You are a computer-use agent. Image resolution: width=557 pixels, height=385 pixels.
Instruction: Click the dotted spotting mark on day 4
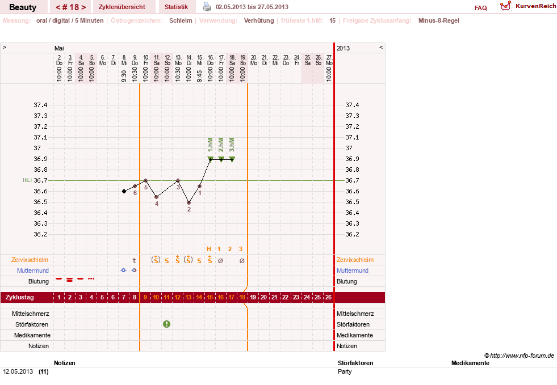(91, 279)
